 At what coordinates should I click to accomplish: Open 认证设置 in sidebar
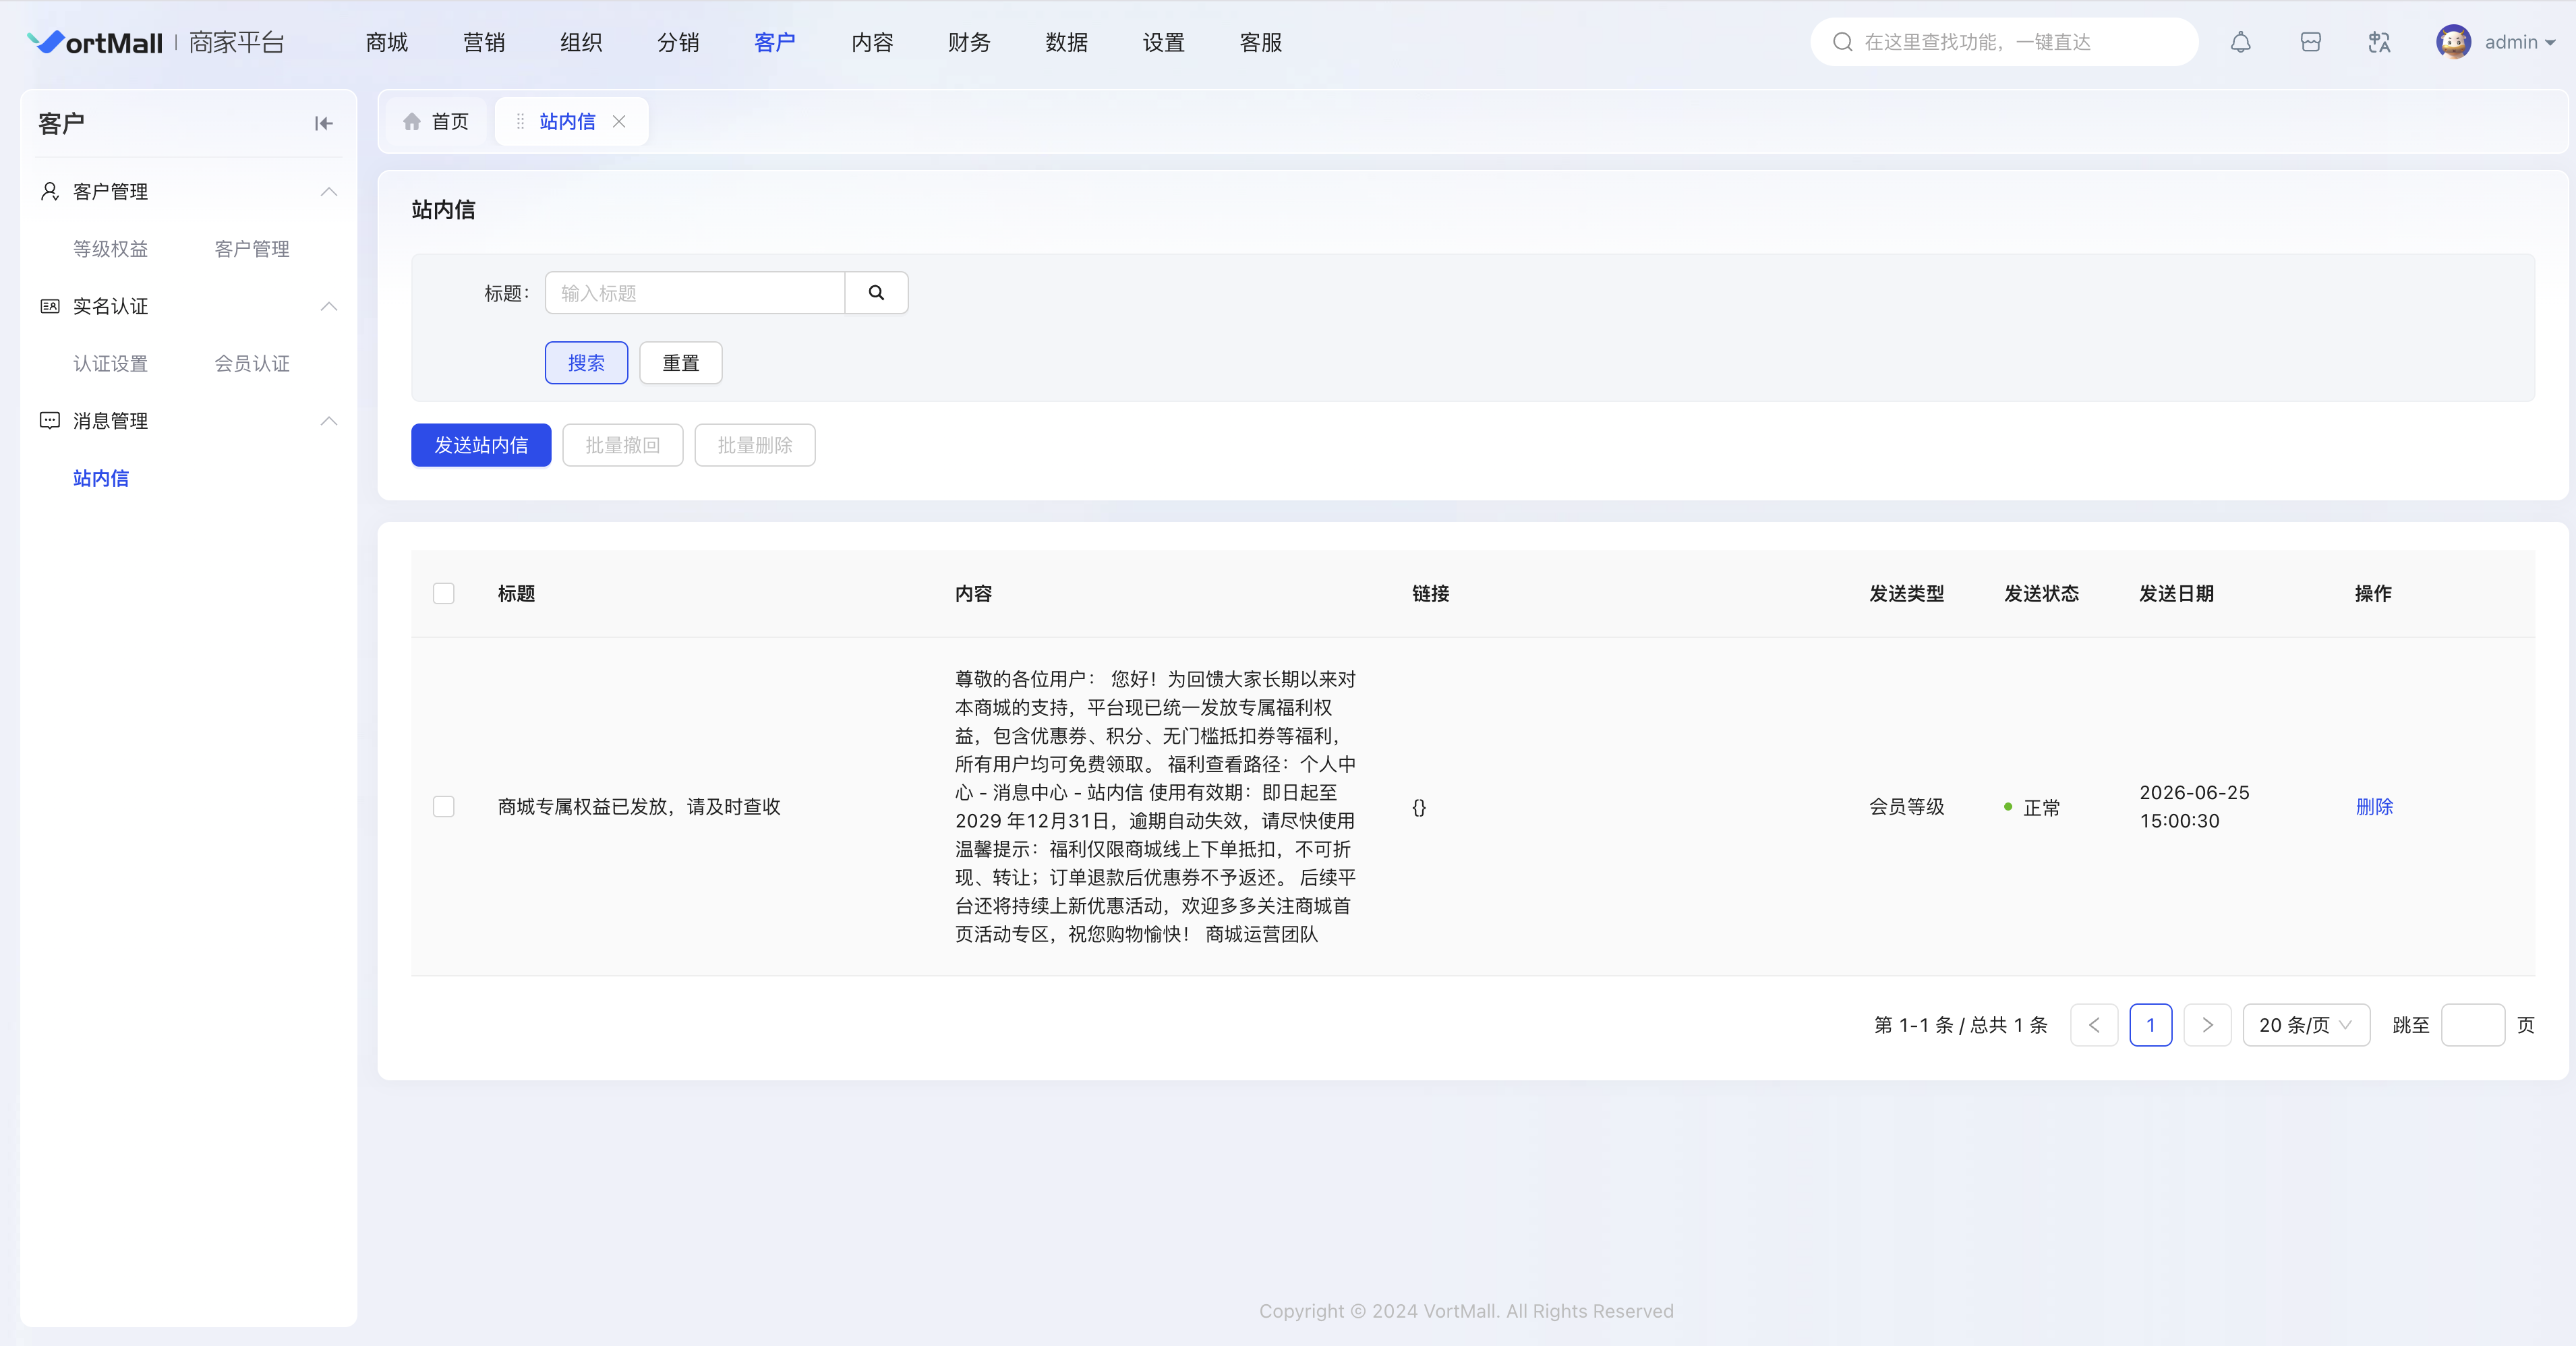click(x=110, y=364)
